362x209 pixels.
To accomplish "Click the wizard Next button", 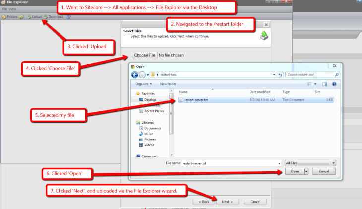I will pyautogui.click(x=227, y=202).
